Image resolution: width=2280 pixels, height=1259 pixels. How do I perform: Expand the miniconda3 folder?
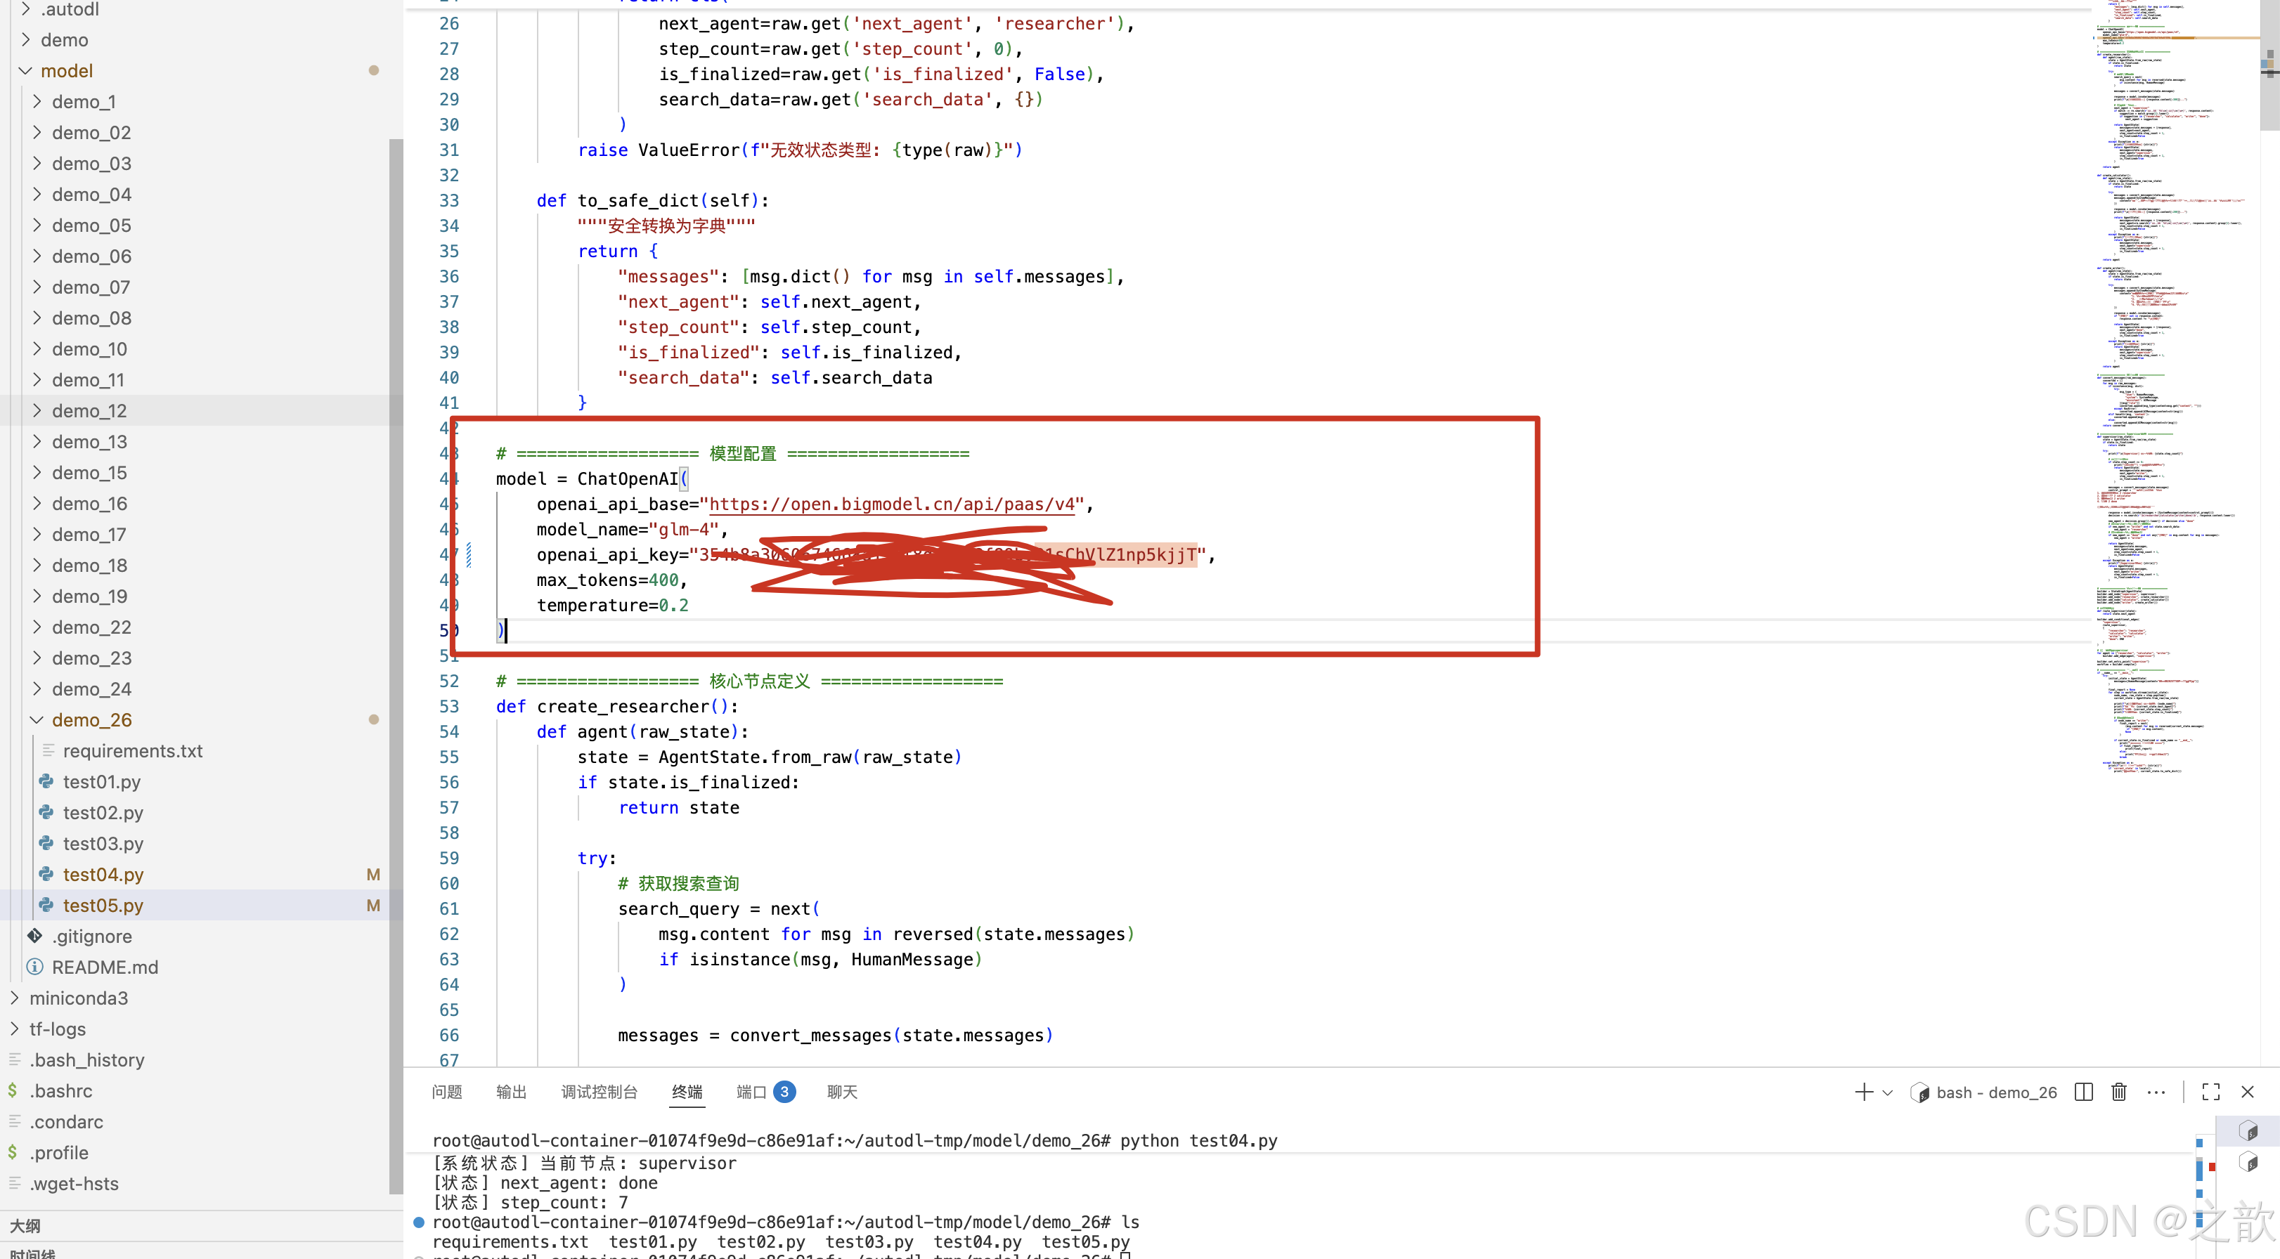click(14, 998)
